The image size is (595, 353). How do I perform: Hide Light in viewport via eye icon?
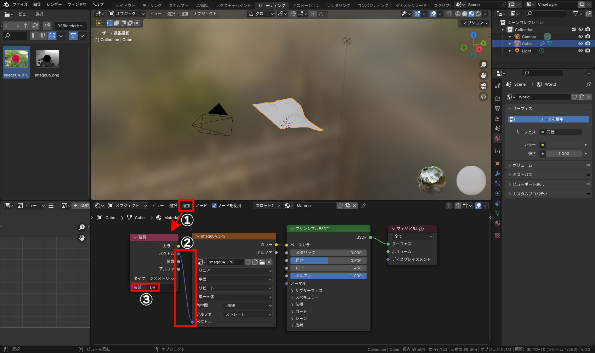(580, 51)
